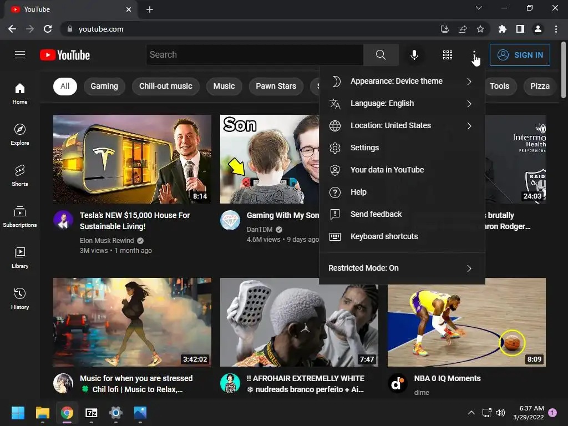Click the install app icon in address bar
568x426 pixels.
coord(444,29)
